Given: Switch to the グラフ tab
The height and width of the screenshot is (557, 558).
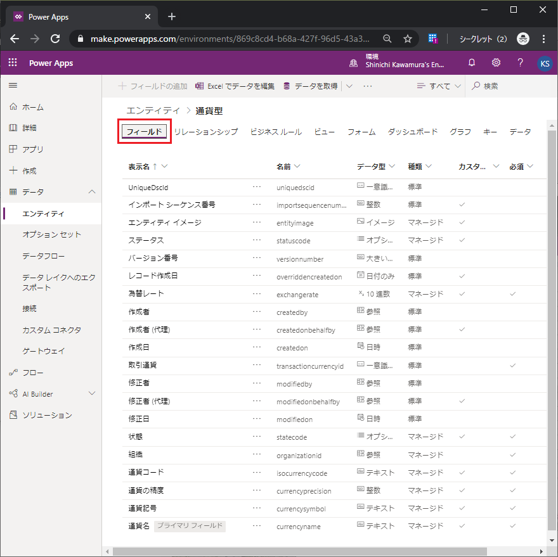Looking at the screenshot, I should tap(460, 132).
